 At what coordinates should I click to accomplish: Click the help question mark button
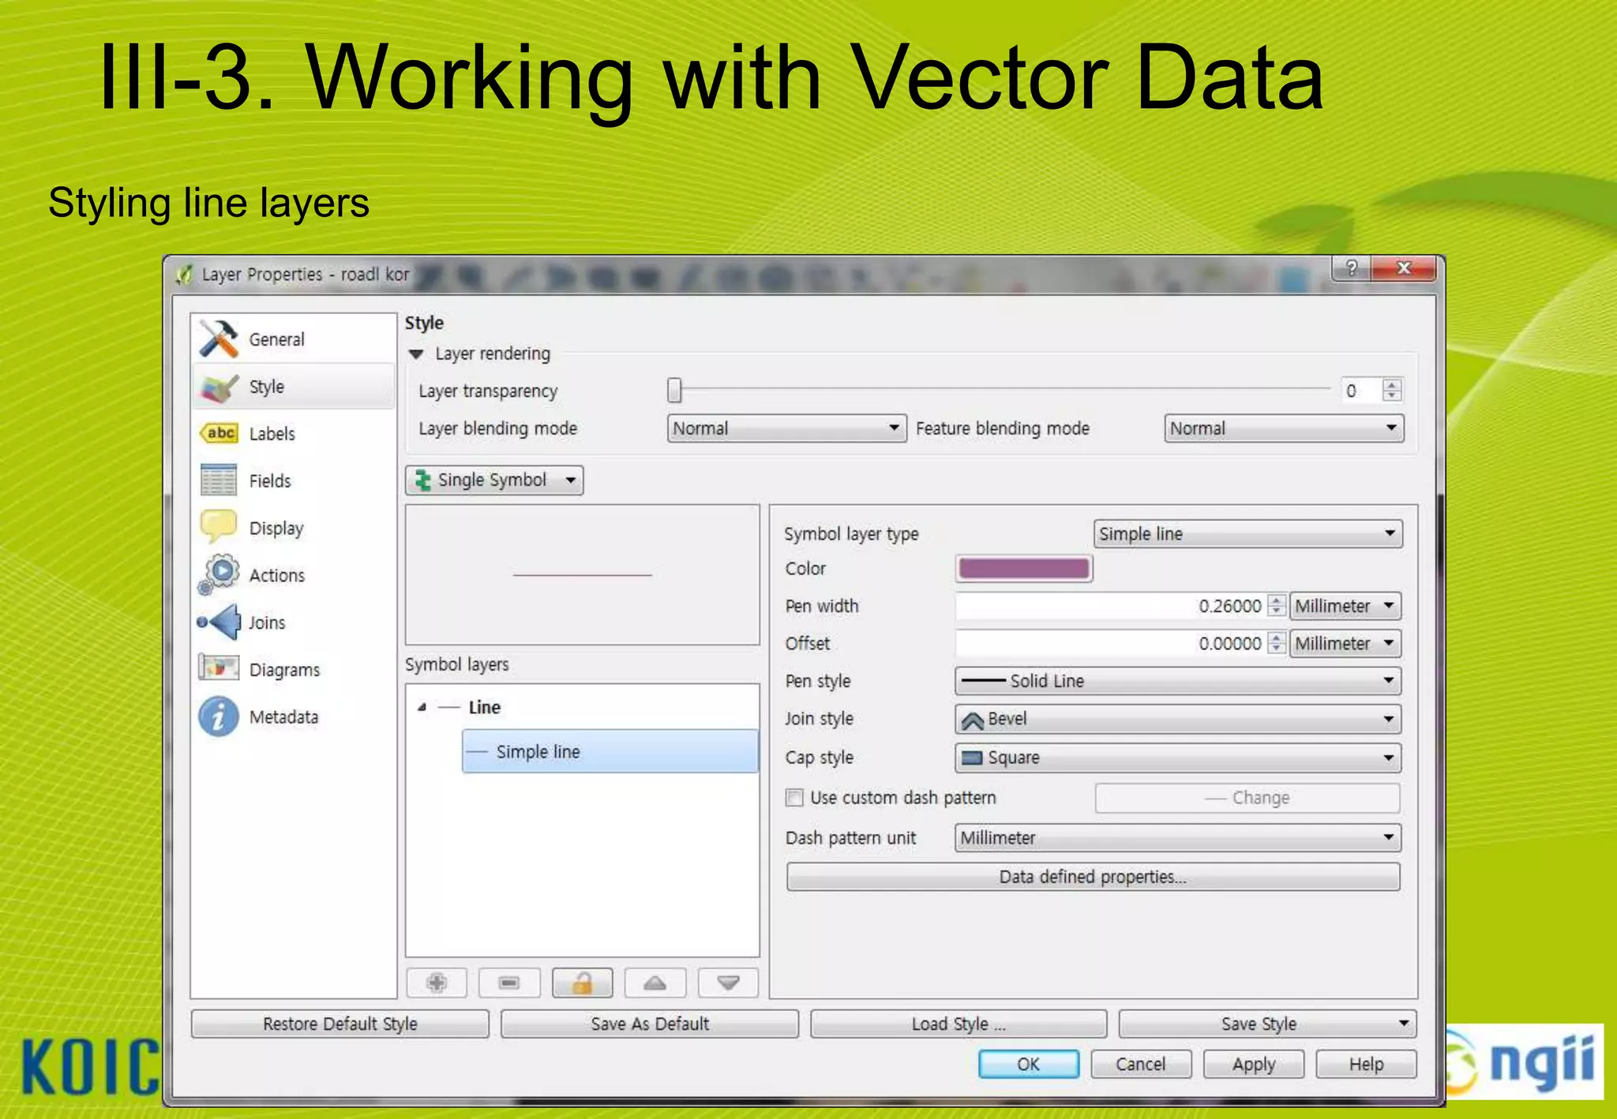coord(1352,268)
